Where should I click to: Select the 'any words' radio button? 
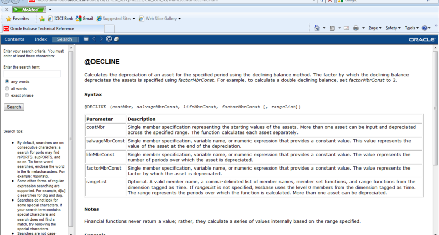7,81
